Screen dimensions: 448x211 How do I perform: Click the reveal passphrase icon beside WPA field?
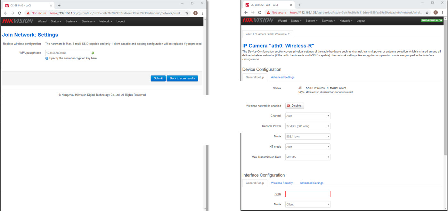(93, 53)
